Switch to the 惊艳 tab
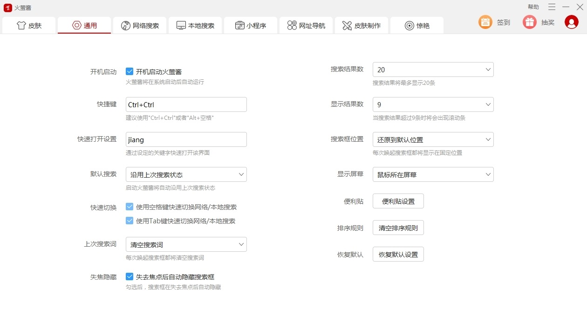This screenshot has height=332, width=587. (x=416, y=26)
